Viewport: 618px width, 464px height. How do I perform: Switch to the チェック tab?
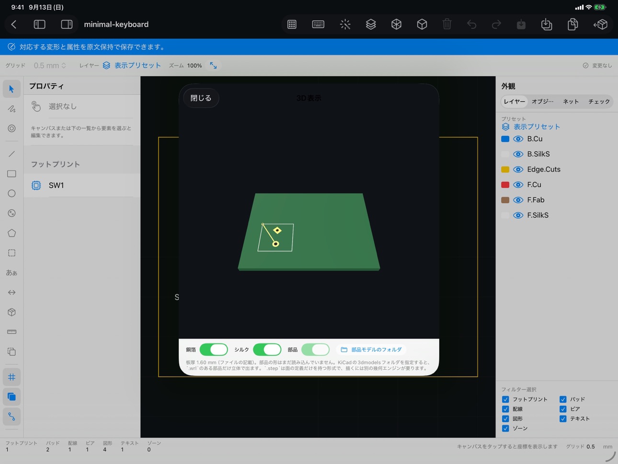pyautogui.click(x=599, y=102)
